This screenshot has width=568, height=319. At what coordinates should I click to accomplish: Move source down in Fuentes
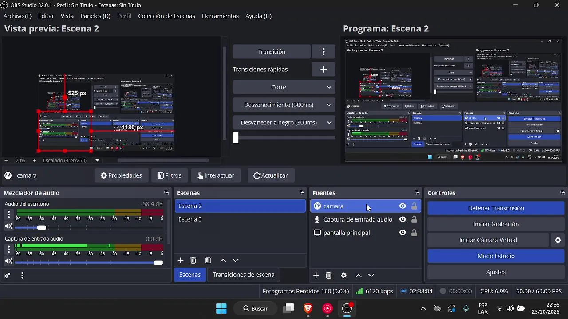point(371,276)
